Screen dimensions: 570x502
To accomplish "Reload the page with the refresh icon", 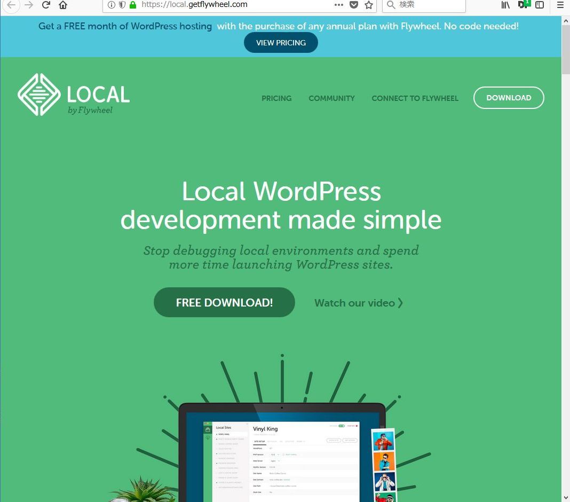I will 46,5.
